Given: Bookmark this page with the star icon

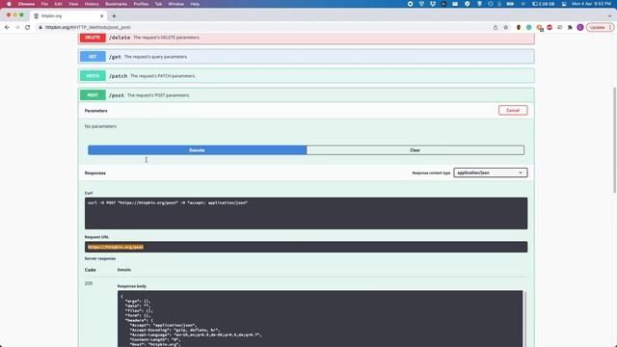Looking at the screenshot, I should 505,27.
